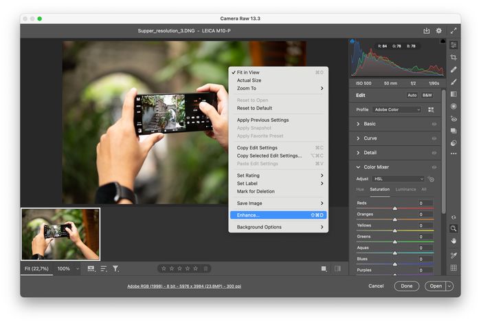Switch to the Hue tab
This screenshot has height=324, width=481.
pos(360,189)
